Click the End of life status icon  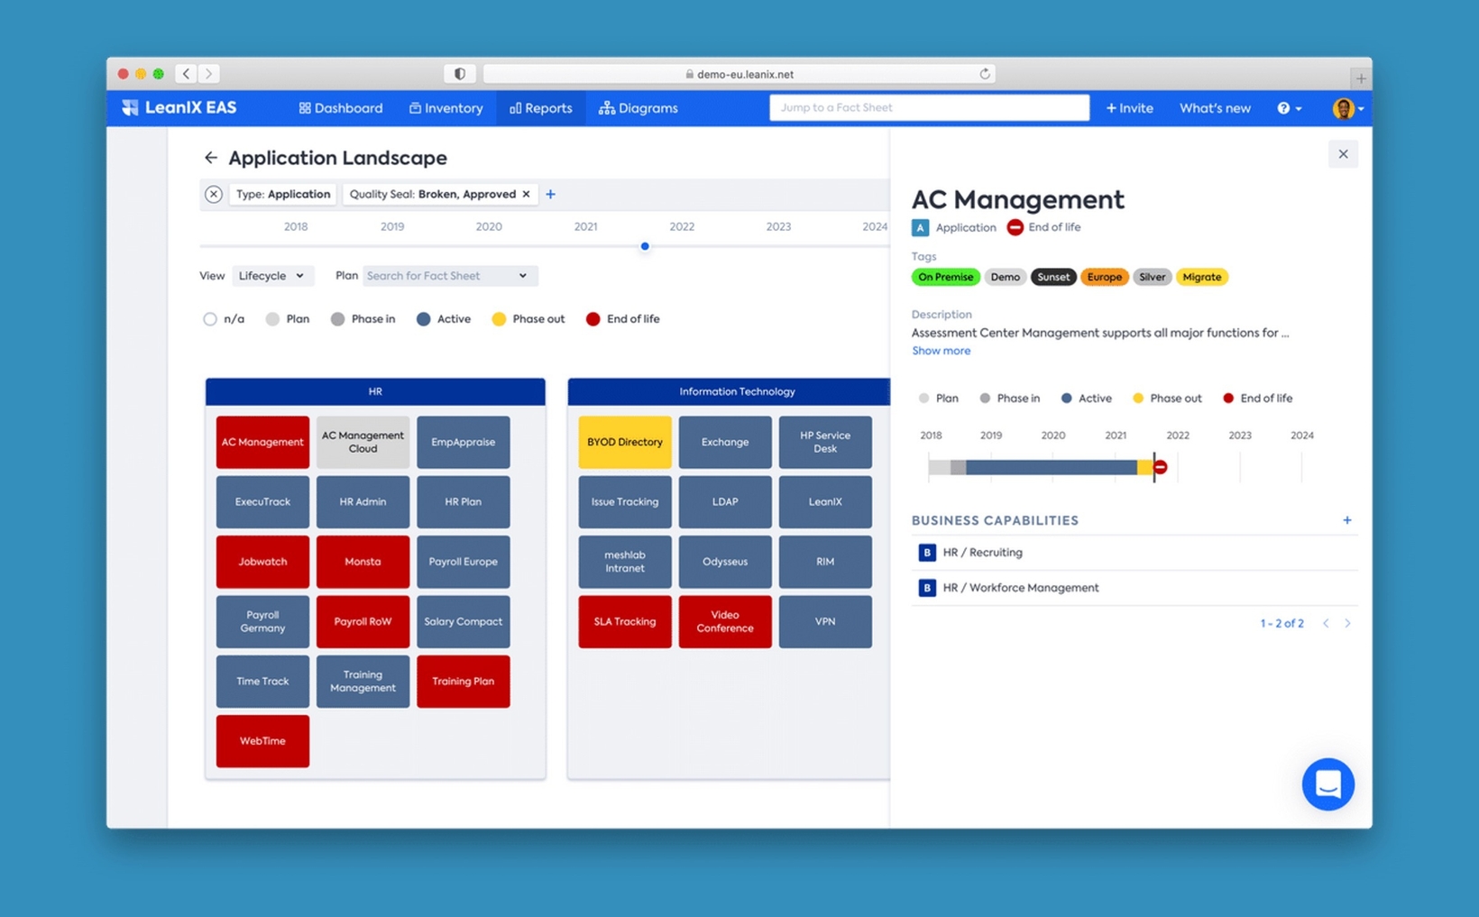tap(1015, 227)
